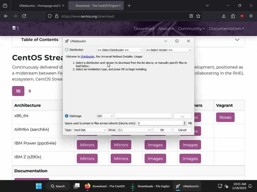Image resolution: width=257 pixels, height=192 pixels.
Task: Open the clock showing 10:21 AM 1/19/2025
Action: tap(239, 186)
